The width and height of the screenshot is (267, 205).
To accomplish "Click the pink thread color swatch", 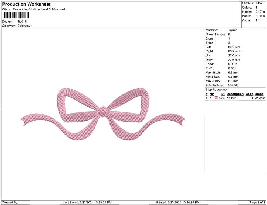I will 216,98.
